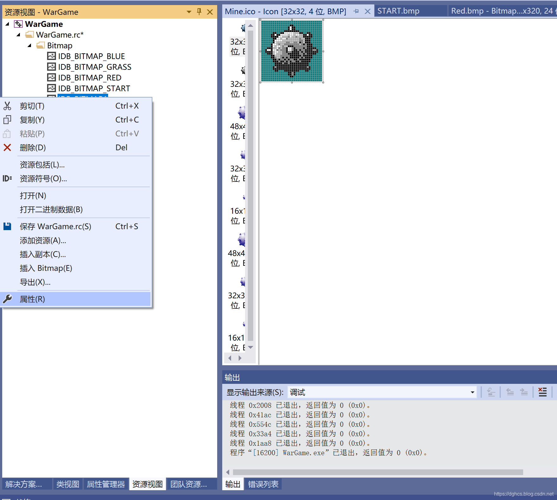Select IDB_BITMAP_GRASS resource
Viewport: 557px width, 500px height.
pos(95,67)
